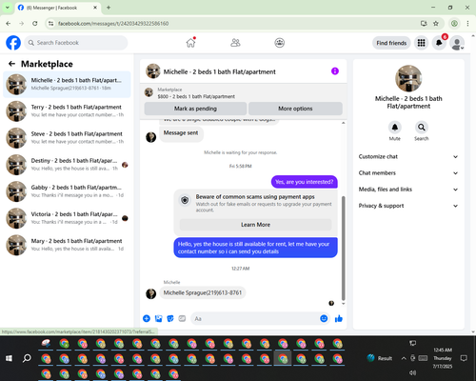476x381 pixels.
Task: Open Windows notification center icon
Action: pos(464,358)
